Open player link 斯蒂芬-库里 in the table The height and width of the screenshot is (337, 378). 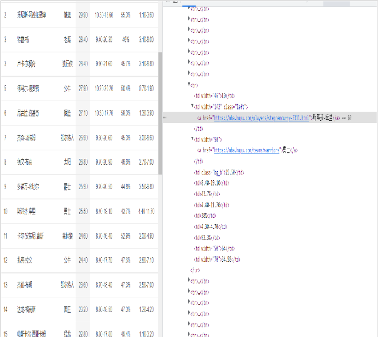(26, 211)
